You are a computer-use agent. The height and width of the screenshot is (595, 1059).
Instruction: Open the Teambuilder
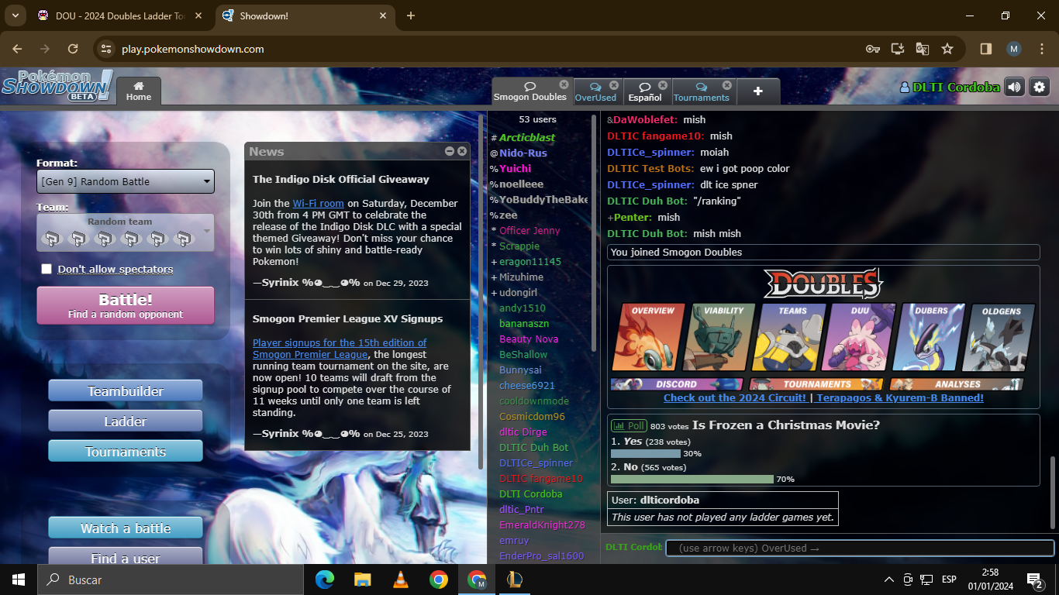[x=126, y=391]
